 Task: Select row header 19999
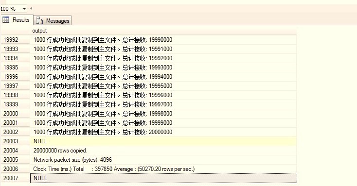pyautogui.click(x=15, y=104)
